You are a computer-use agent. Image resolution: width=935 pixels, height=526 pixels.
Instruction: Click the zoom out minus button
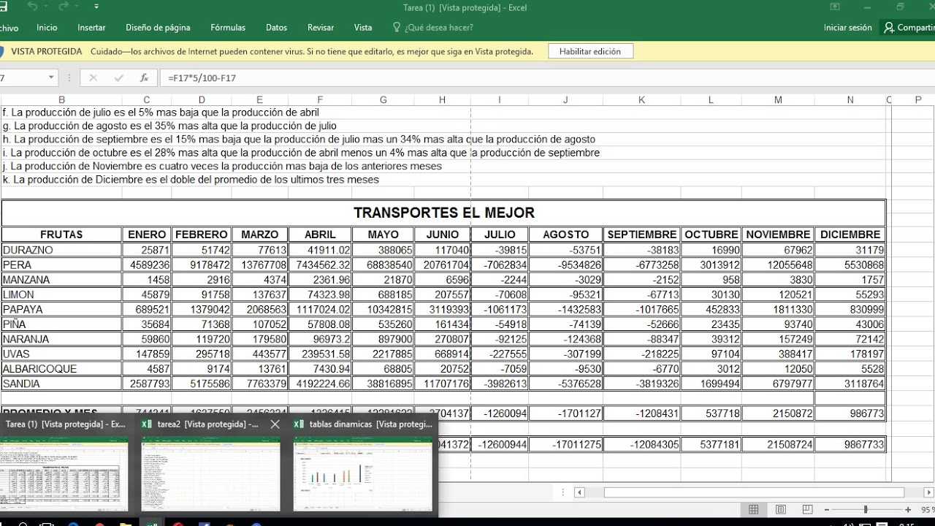pos(825,509)
